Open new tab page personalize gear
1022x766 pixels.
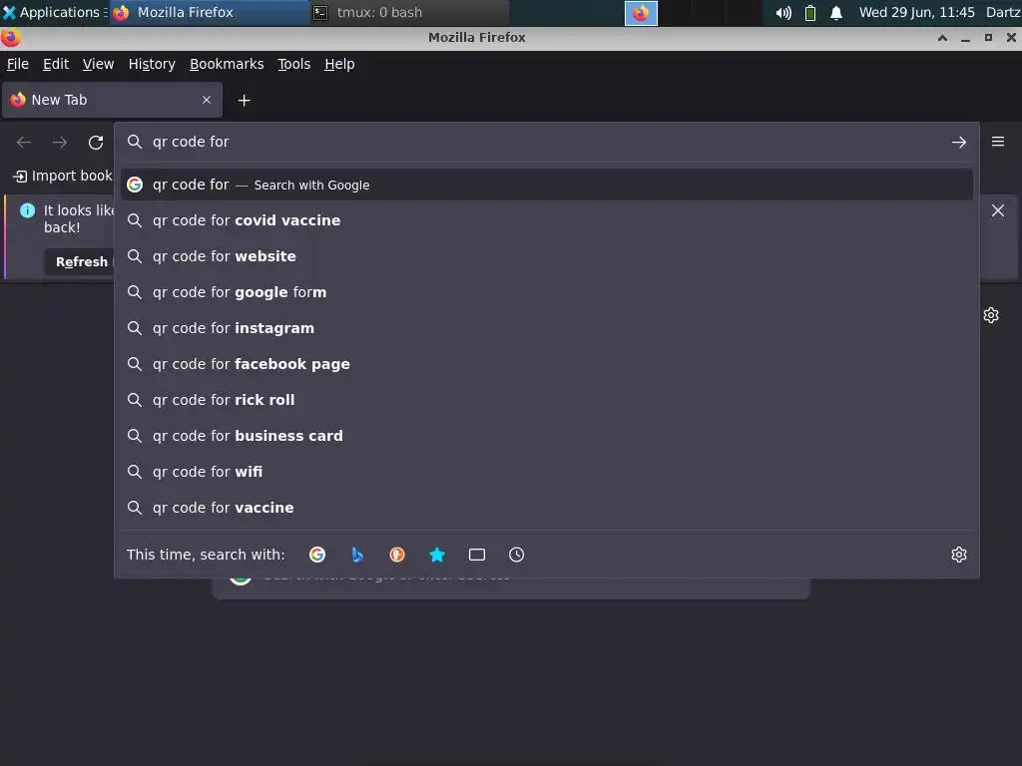coord(991,315)
